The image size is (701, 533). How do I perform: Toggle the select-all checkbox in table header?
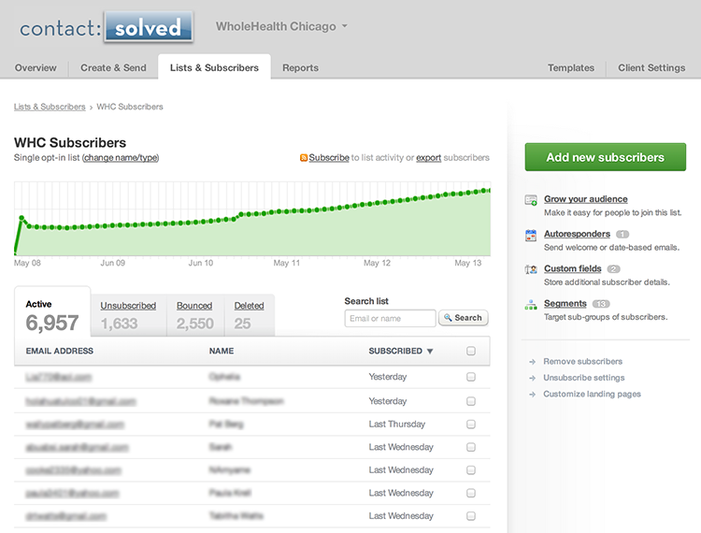[470, 352]
